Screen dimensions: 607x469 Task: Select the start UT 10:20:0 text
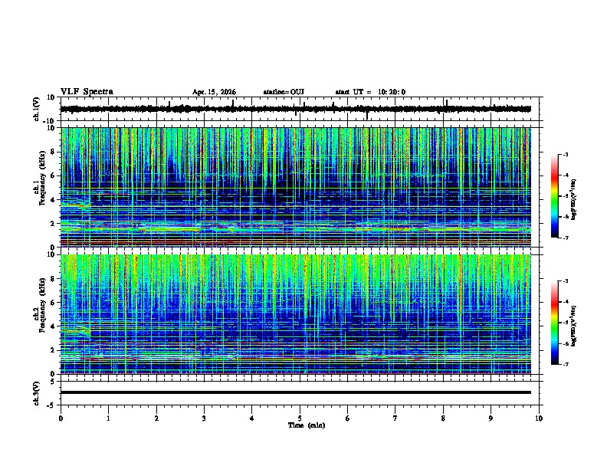tap(370, 92)
